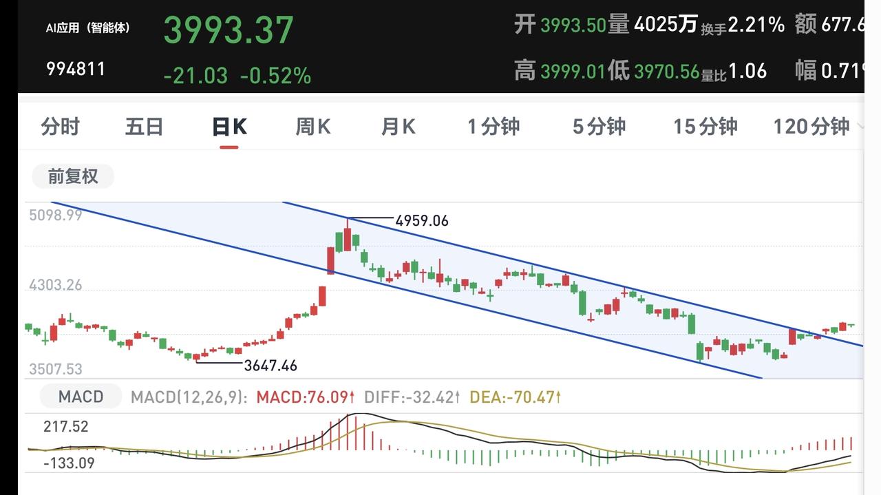The height and width of the screenshot is (495, 881).
Task: Switch to the 分时 tab
Action: tap(61, 127)
